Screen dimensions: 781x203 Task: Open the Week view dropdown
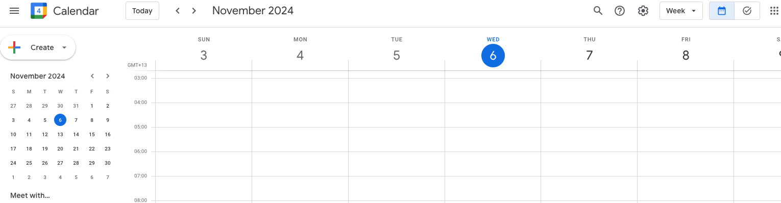pos(681,11)
